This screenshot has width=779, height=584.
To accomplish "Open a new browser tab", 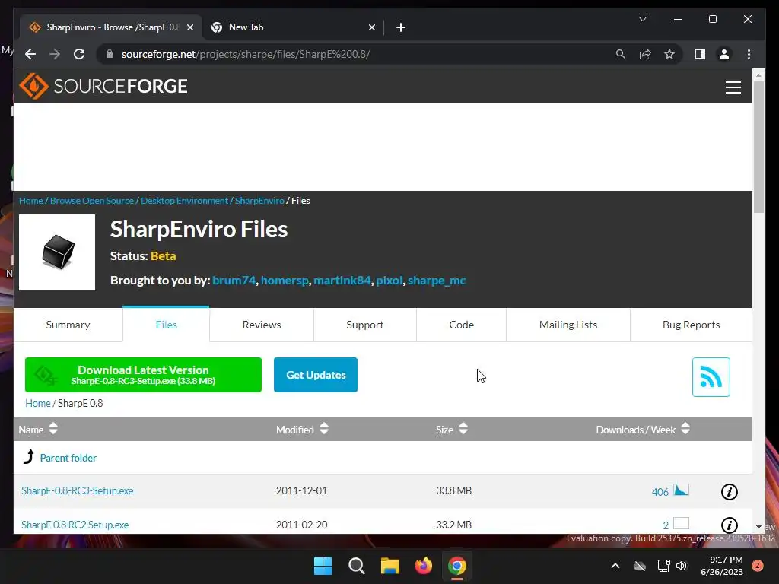I will click(401, 27).
